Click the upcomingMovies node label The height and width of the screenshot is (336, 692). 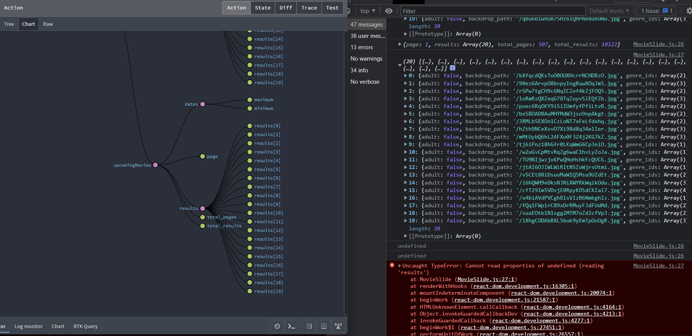(x=132, y=165)
